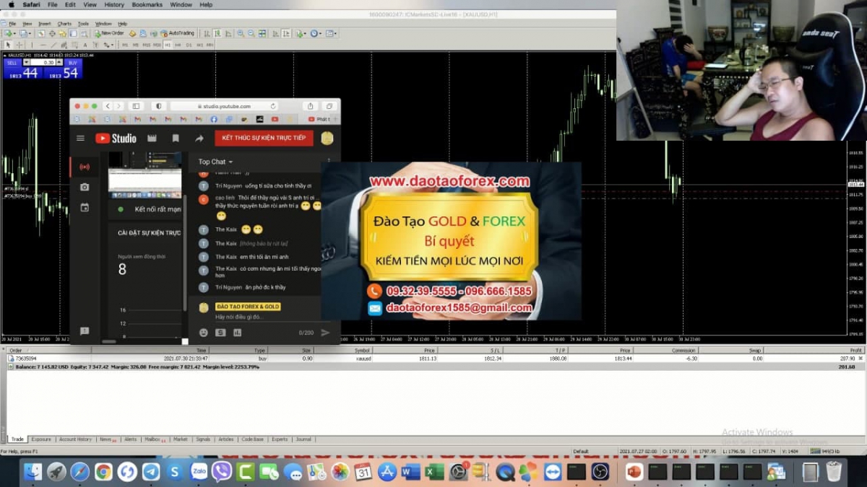Click the blue SELL price button
The width and height of the screenshot is (867, 487).
pyautogui.click(x=12, y=63)
